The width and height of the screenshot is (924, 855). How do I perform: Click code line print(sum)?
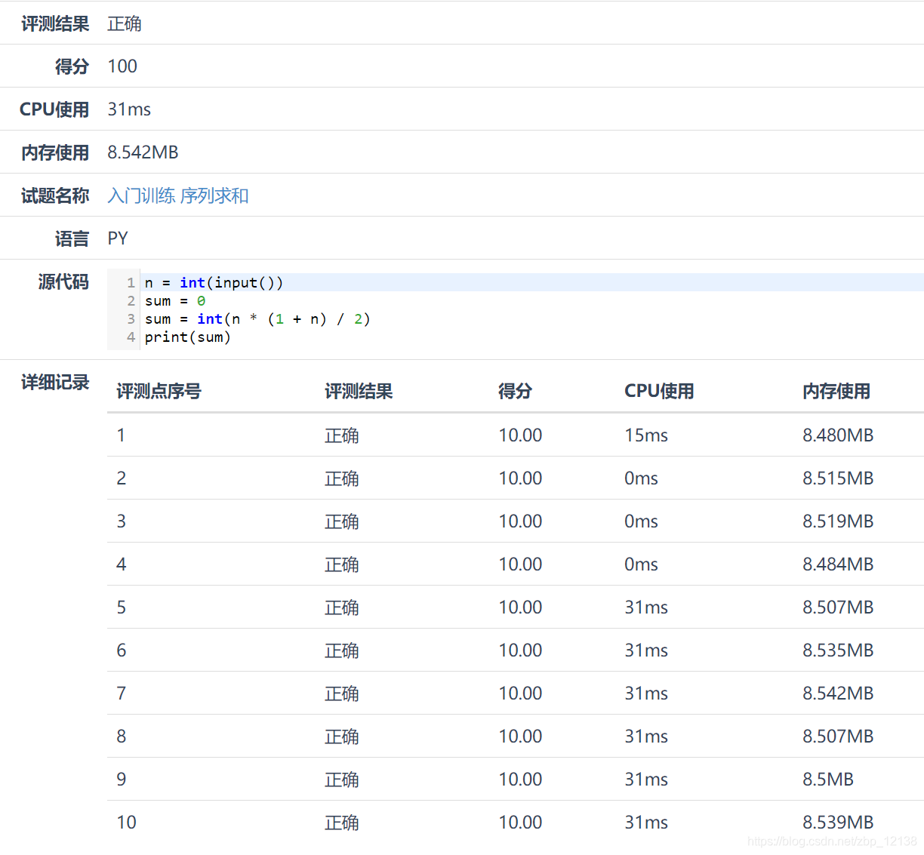188,337
